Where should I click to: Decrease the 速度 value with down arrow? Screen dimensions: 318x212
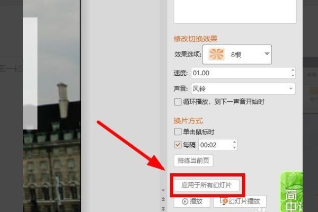[293, 75]
